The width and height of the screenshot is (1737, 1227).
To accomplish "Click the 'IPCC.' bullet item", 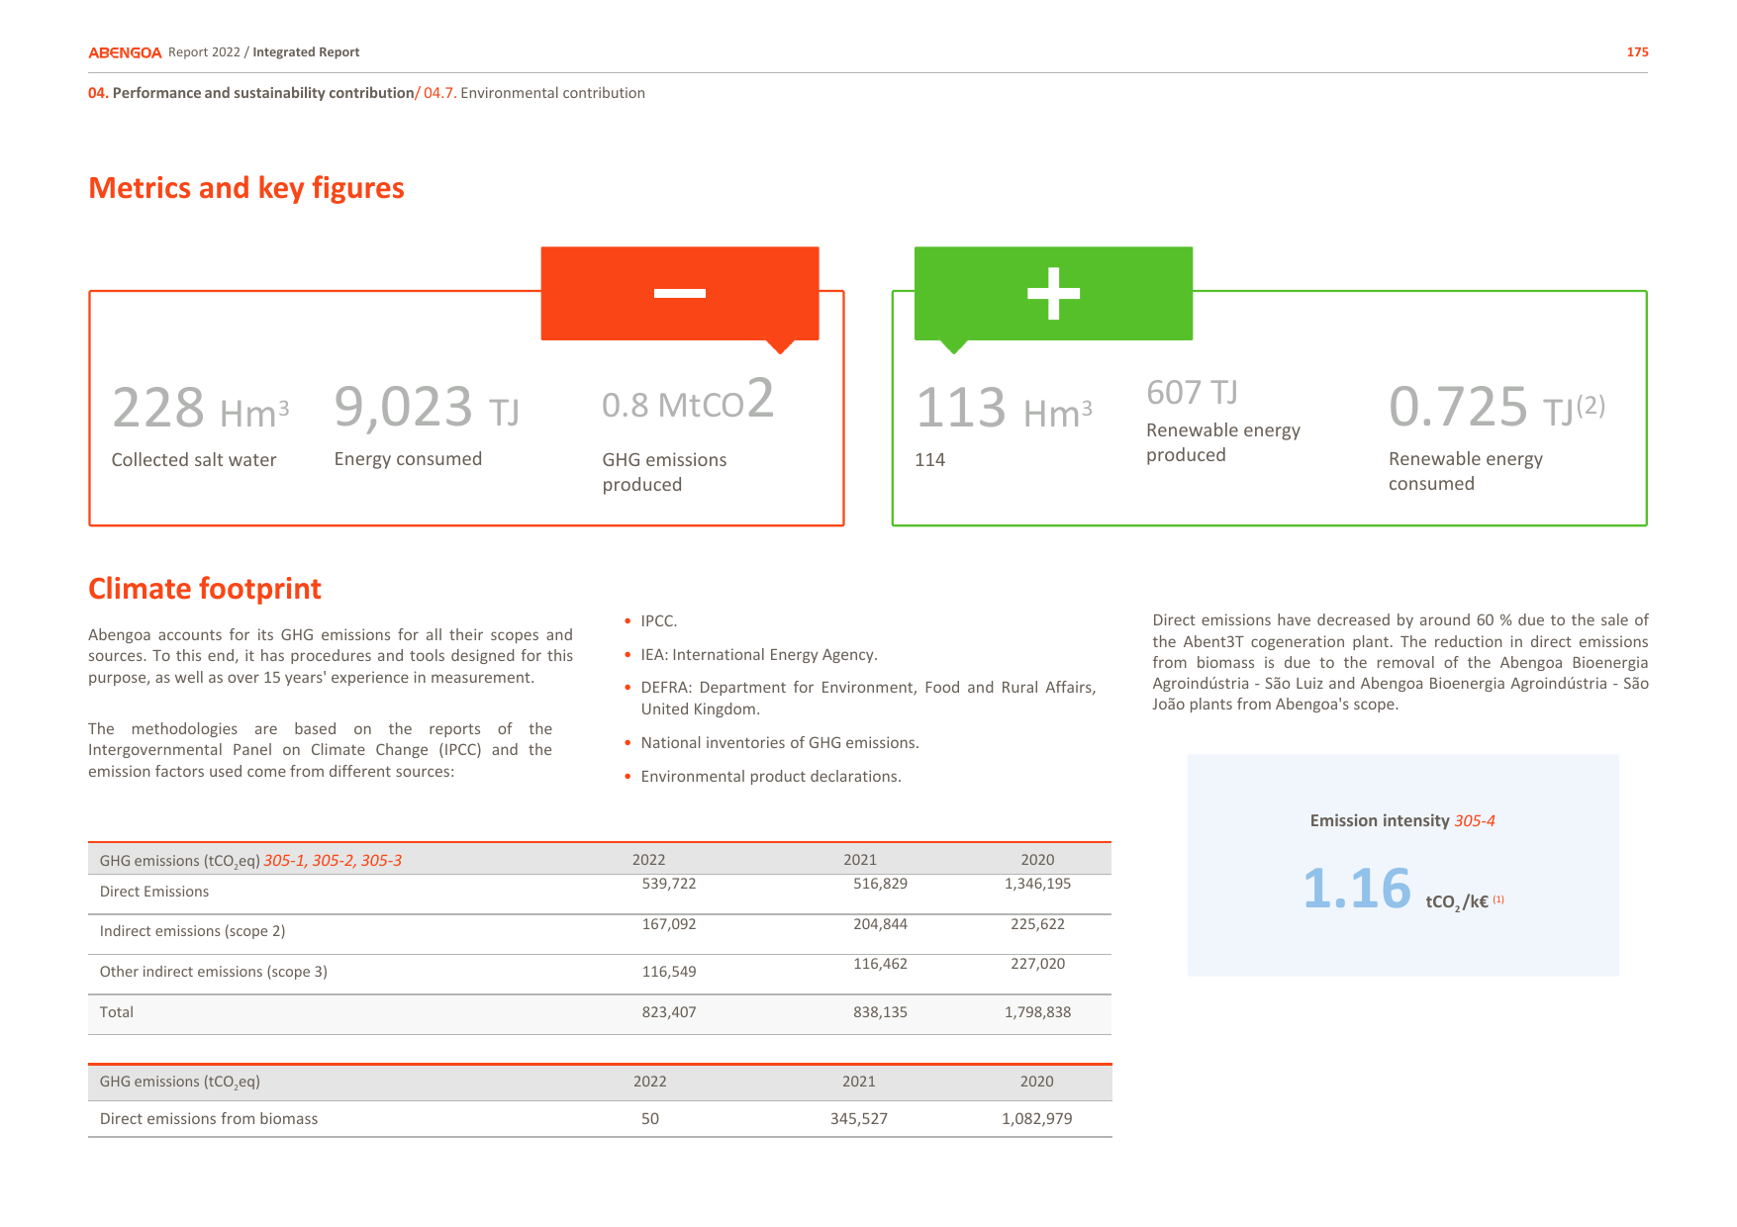I will pyautogui.click(x=659, y=621).
